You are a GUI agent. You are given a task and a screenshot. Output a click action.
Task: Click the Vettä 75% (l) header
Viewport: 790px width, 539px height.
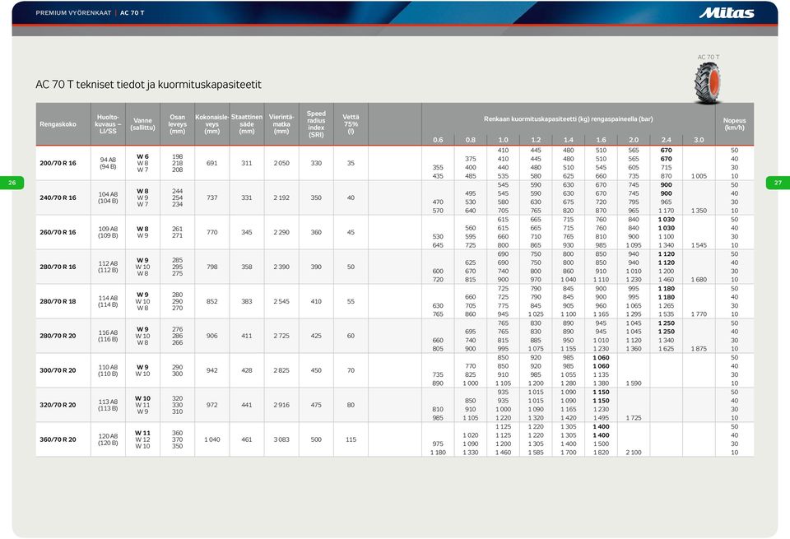[x=351, y=124]
